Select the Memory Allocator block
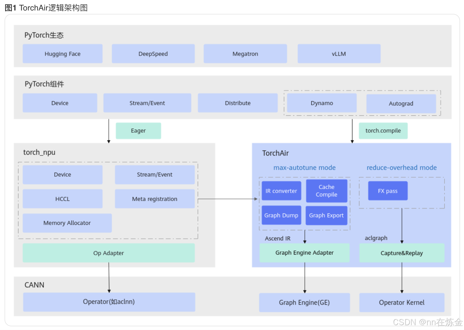Viewport: 464px width, 330px height. (67, 223)
